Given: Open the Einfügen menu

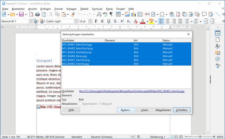Looking at the screenshot, I should pyautogui.click(x=45, y=9).
